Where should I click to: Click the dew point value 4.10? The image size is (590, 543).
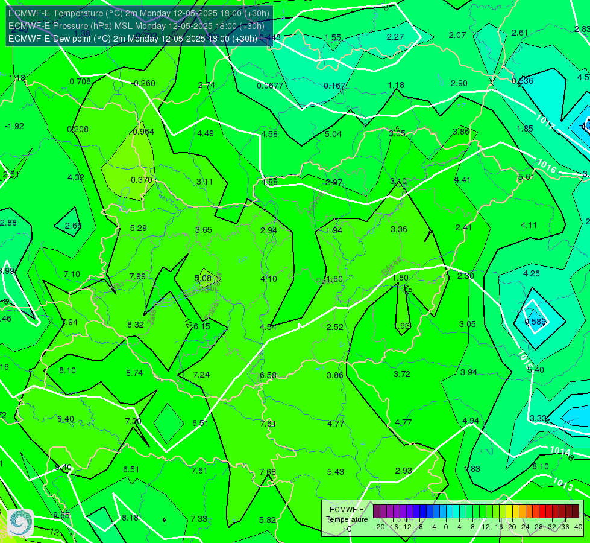pos(269,279)
